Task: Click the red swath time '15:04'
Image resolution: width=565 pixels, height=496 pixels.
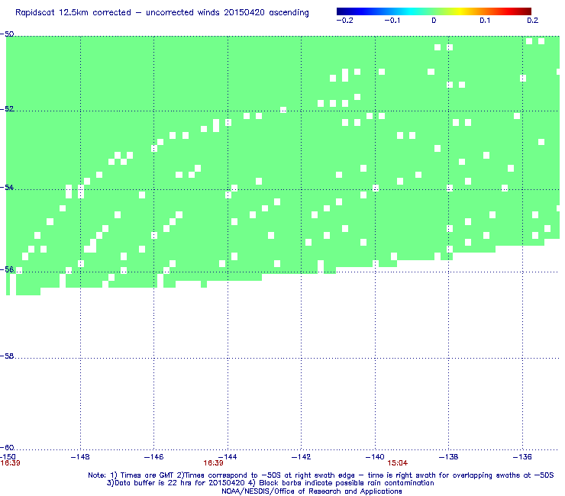Action: [x=398, y=463]
